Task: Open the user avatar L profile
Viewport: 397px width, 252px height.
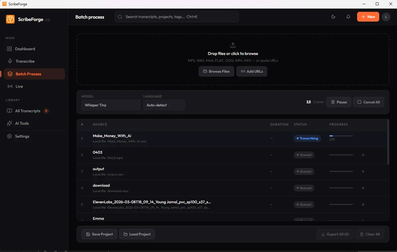Action: click(x=386, y=17)
